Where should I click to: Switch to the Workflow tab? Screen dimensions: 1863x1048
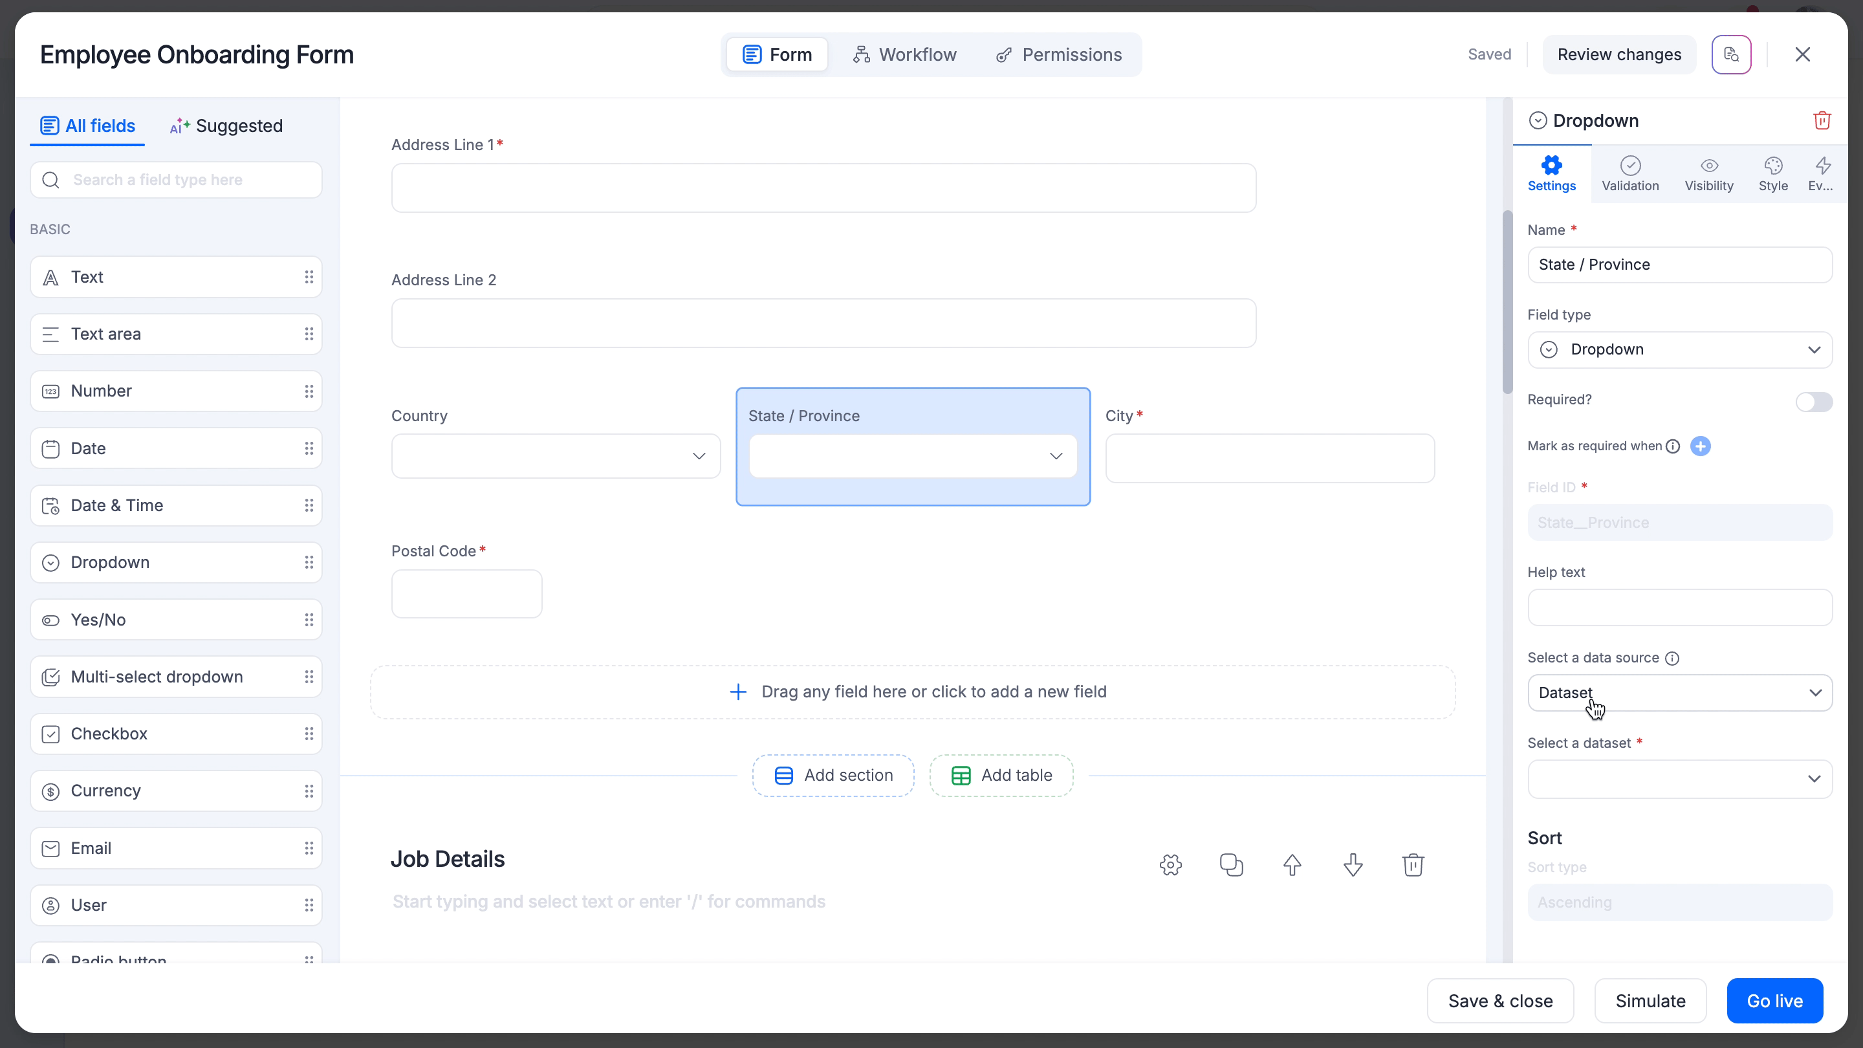tap(904, 55)
